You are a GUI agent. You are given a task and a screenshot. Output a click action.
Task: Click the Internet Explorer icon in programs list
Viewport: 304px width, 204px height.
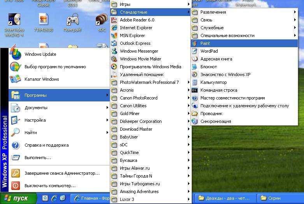coord(114,28)
